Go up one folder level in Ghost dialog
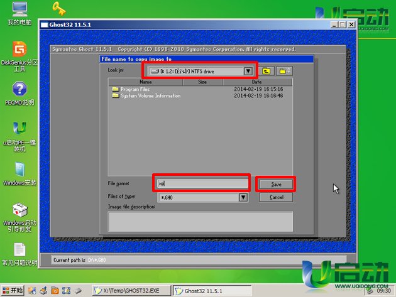The width and height of the screenshot is (396, 297). (266, 71)
